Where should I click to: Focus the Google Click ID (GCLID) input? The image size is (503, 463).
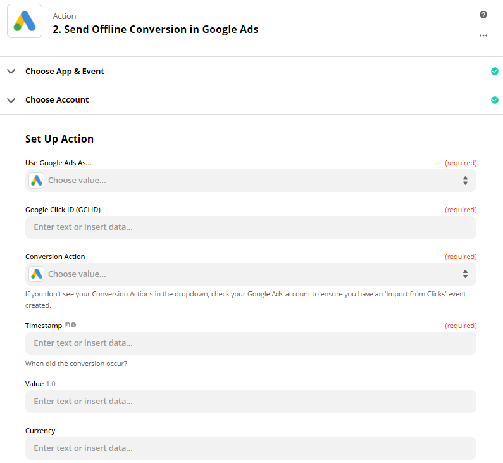251,227
